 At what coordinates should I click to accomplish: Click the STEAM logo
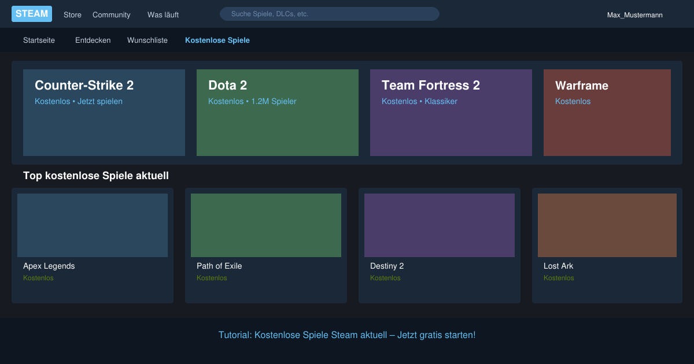click(32, 14)
